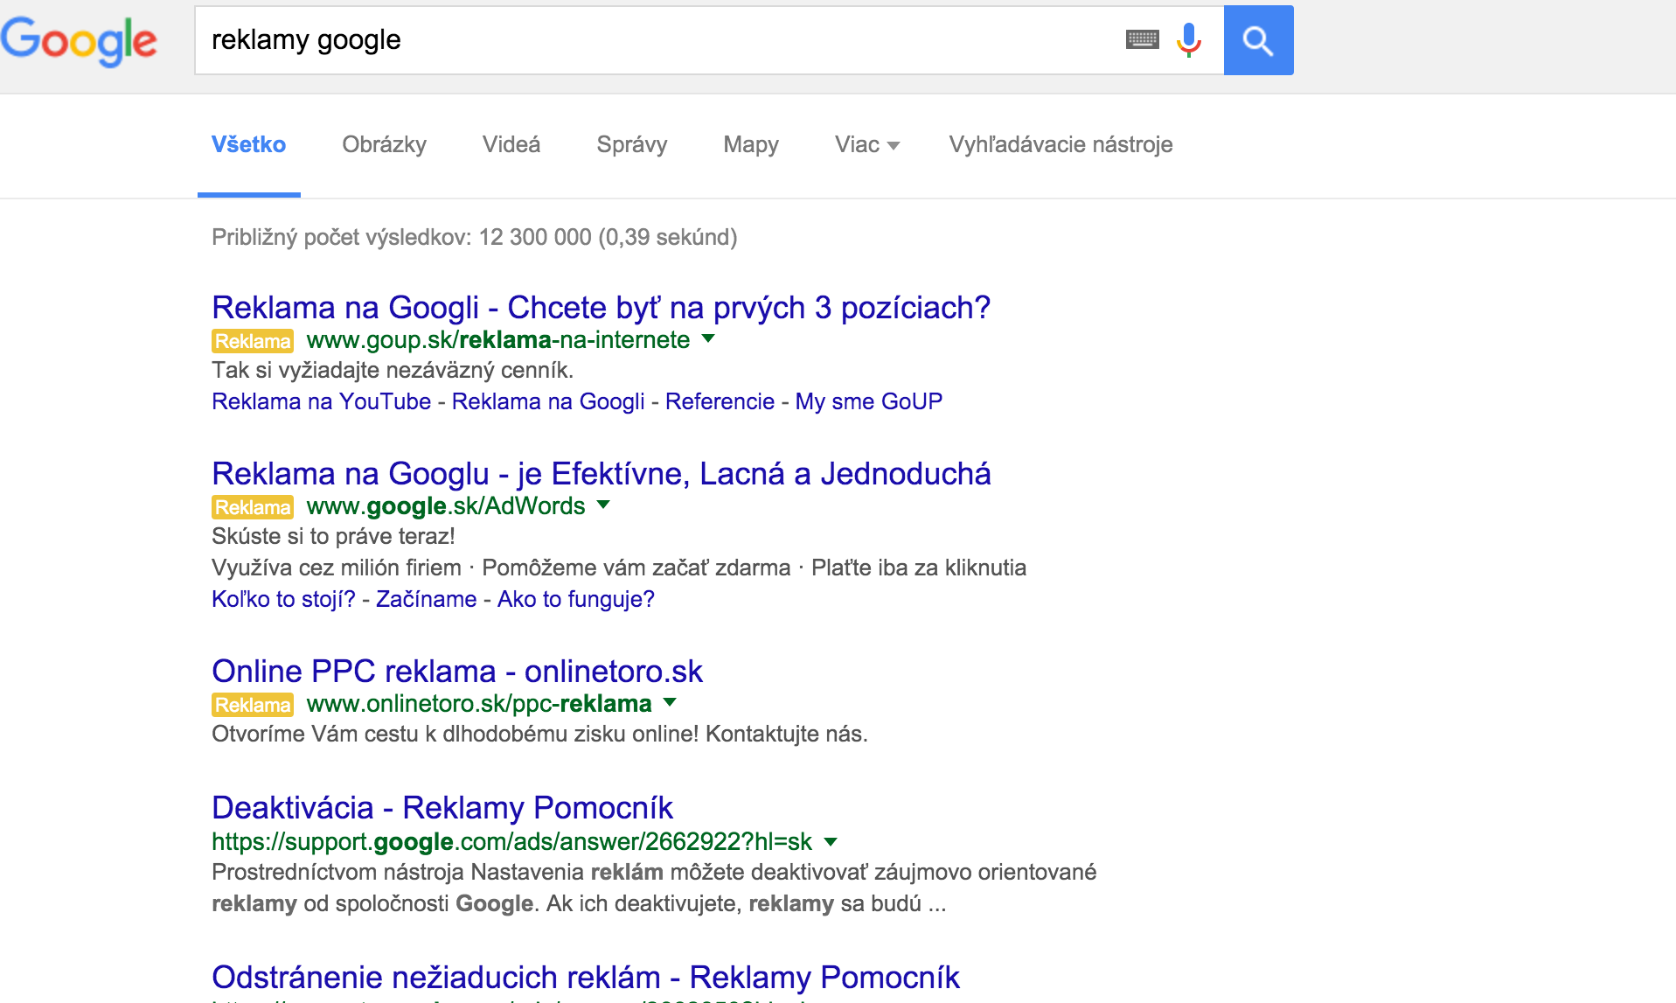Open the google.sk/AdWords URL dropdown arrow
Image resolution: width=1676 pixels, height=1003 pixels.
(603, 505)
